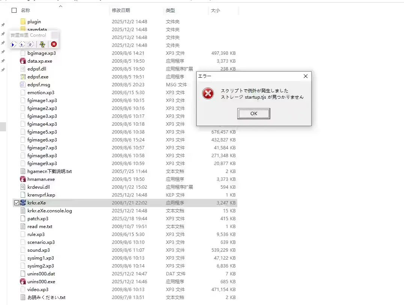
Task: Close the エラー dialog with the X
Action: [x=306, y=76]
